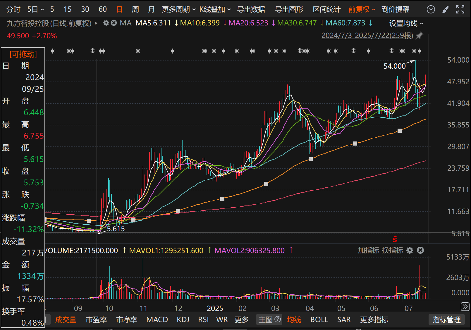Select SAR main chart overlay

tap(344, 319)
